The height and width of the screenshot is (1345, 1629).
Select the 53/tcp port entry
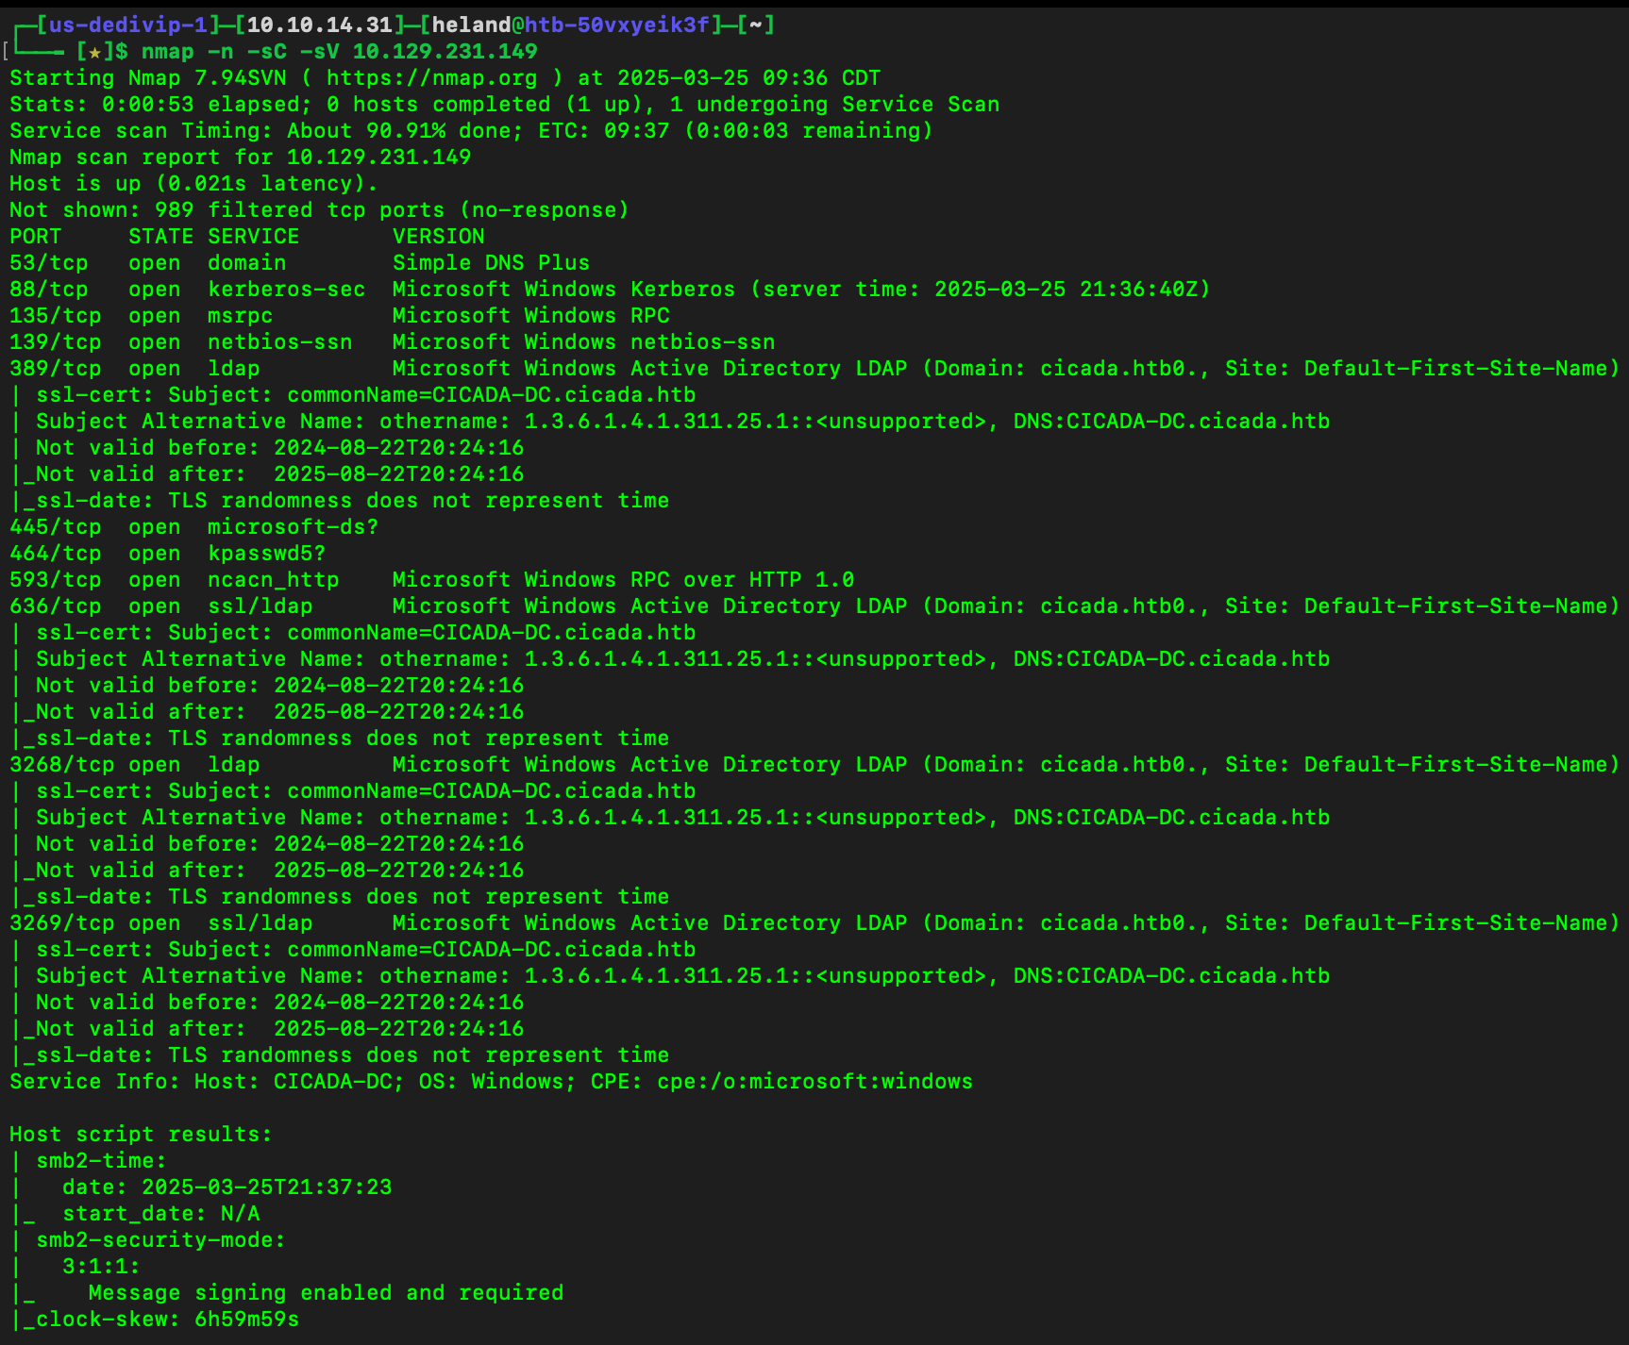pos(49,263)
